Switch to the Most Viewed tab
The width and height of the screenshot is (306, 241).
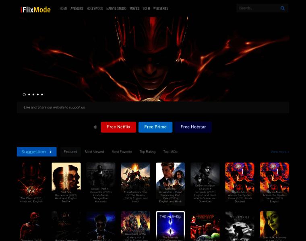coord(94,152)
